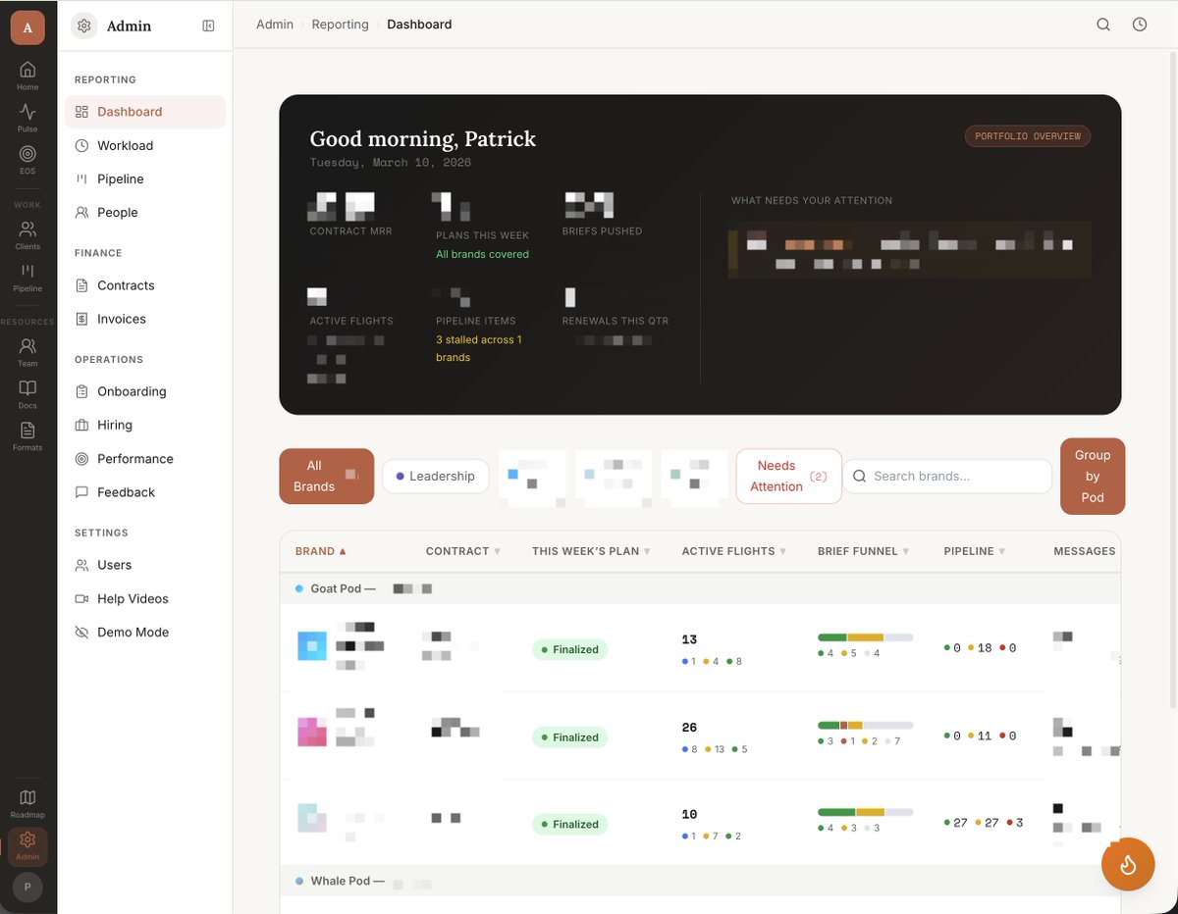The height and width of the screenshot is (914, 1178).
Task: Open the Users settings item
Action: 145,565
